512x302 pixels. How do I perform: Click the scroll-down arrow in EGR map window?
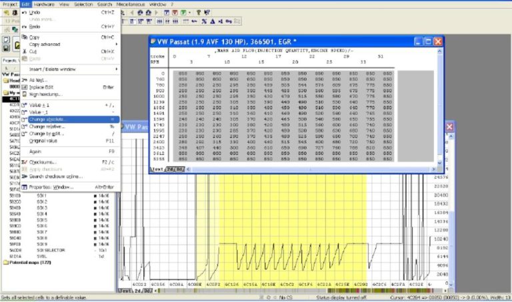tap(439, 163)
